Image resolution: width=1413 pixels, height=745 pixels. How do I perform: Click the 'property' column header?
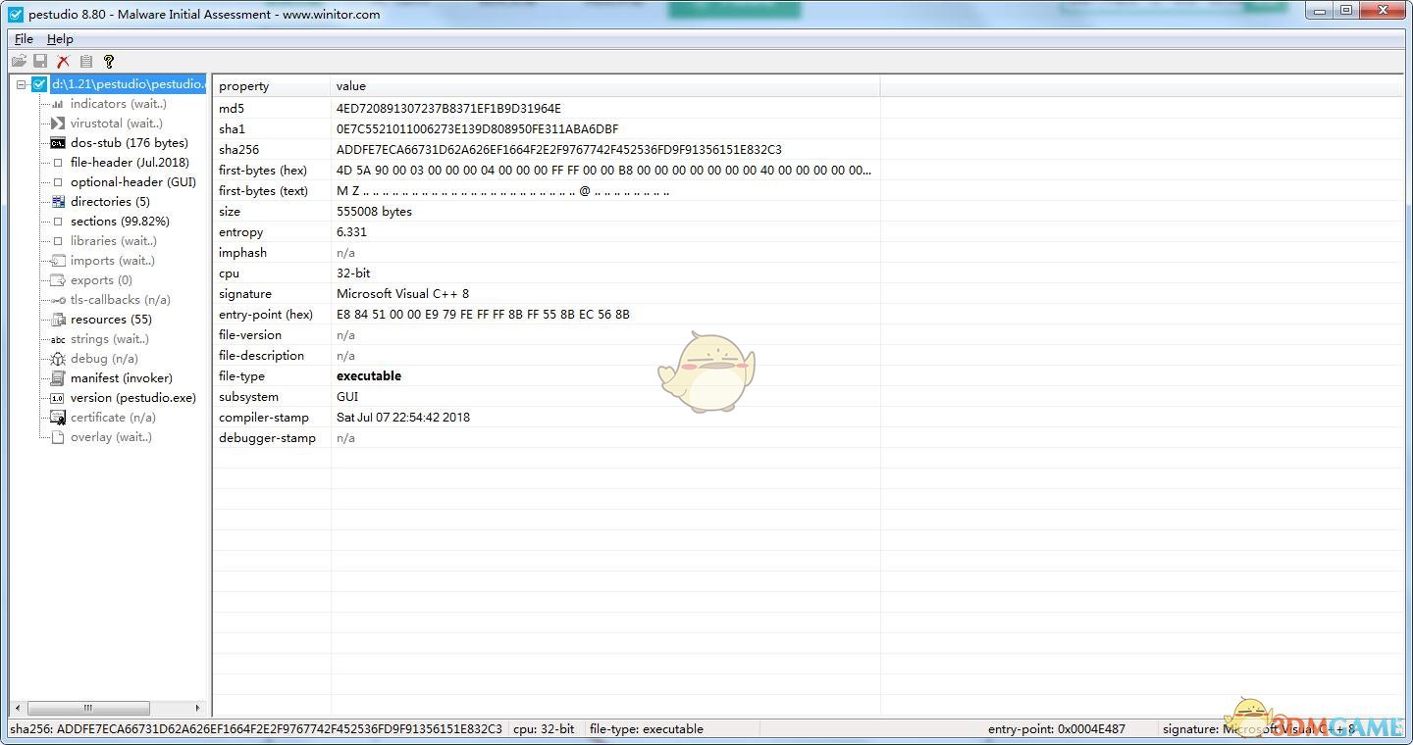coord(243,86)
